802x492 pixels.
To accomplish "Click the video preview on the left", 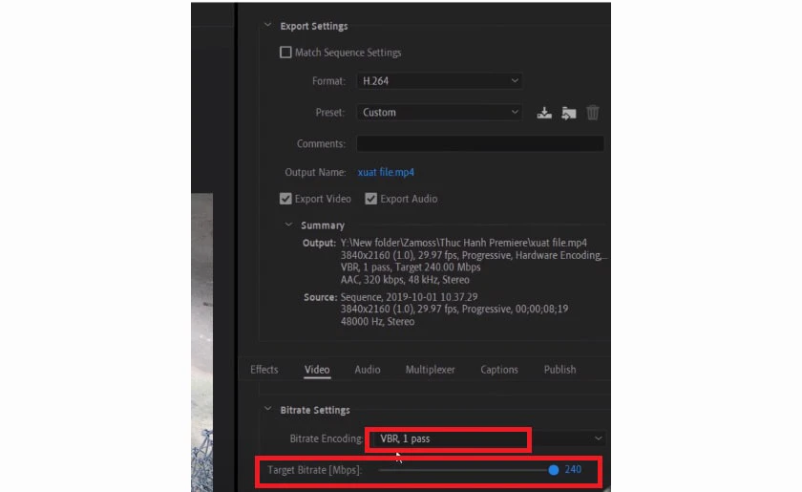I will point(202,342).
